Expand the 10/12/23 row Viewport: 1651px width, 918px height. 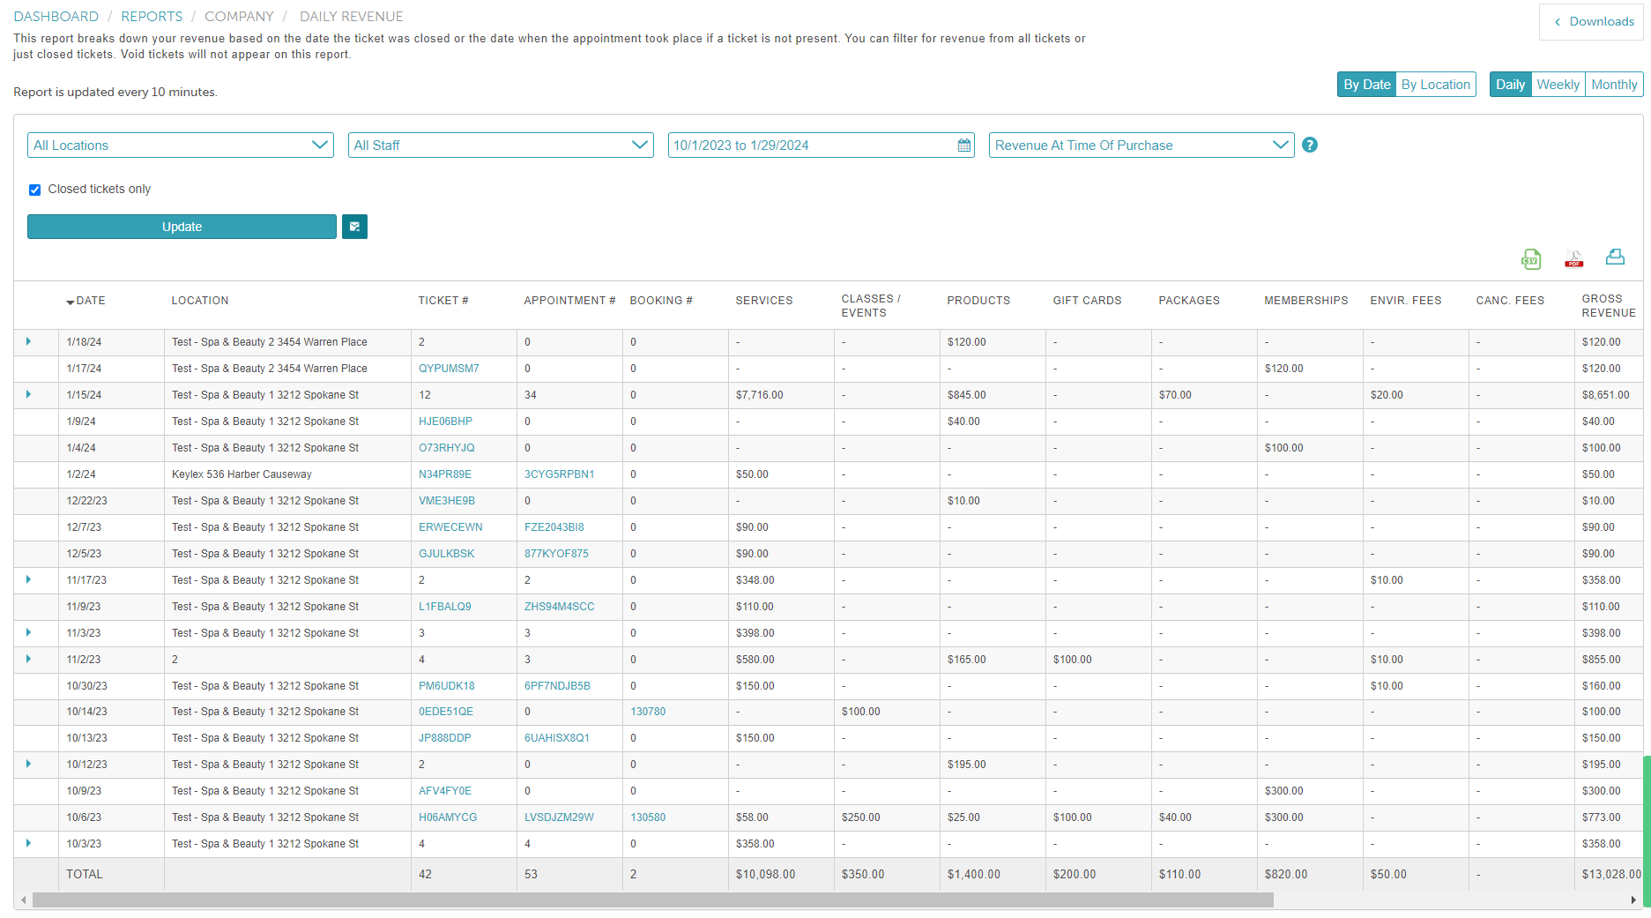point(28,764)
